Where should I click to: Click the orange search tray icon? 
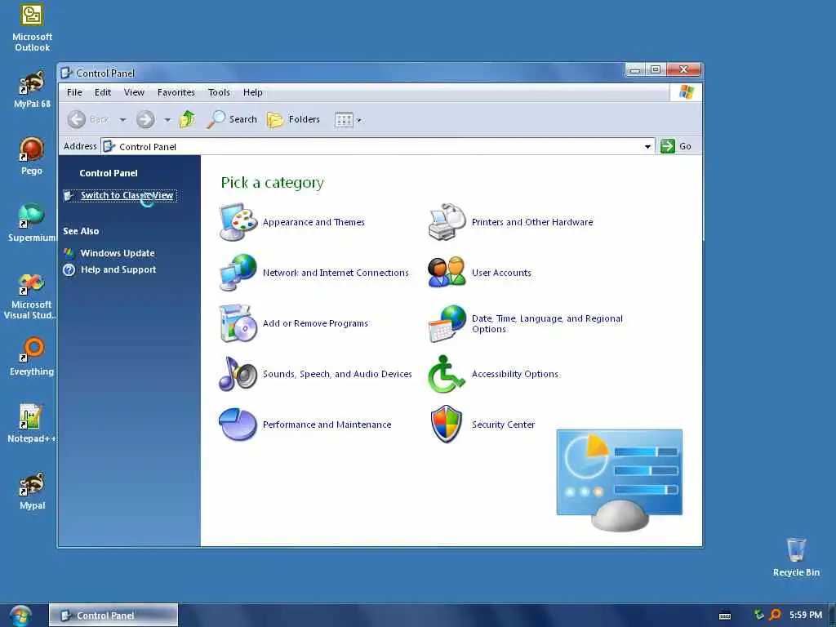[776, 615]
